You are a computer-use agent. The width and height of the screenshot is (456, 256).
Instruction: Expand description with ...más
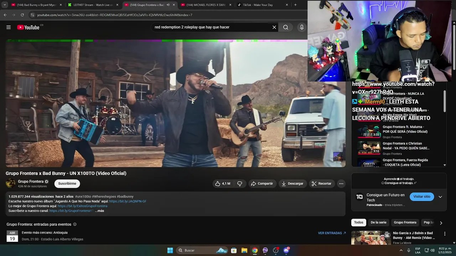pos(99,211)
